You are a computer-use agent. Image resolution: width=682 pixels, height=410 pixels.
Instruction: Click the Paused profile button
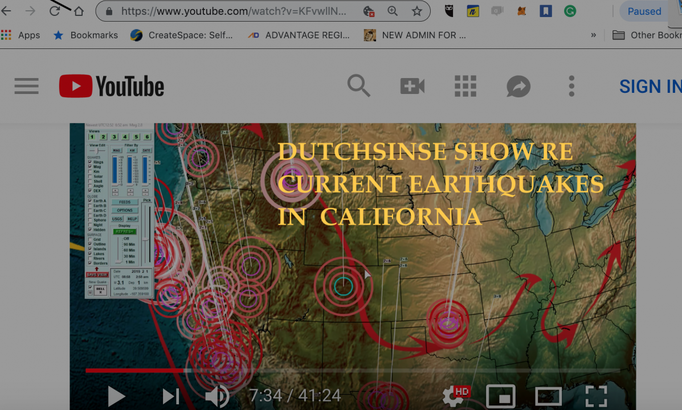tap(646, 11)
